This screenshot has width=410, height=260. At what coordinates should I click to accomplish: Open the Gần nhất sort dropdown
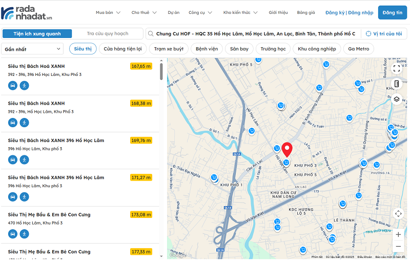pyautogui.click(x=32, y=49)
